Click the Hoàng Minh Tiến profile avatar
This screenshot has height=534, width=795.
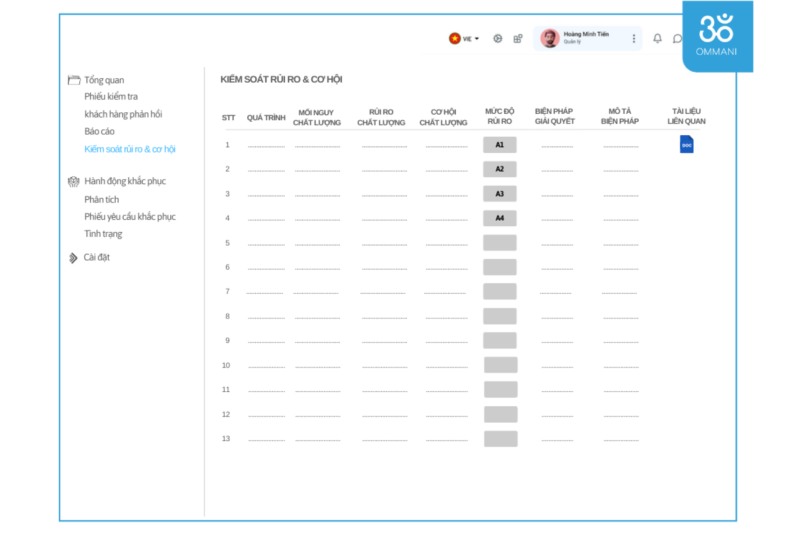(x=550, y=38)
